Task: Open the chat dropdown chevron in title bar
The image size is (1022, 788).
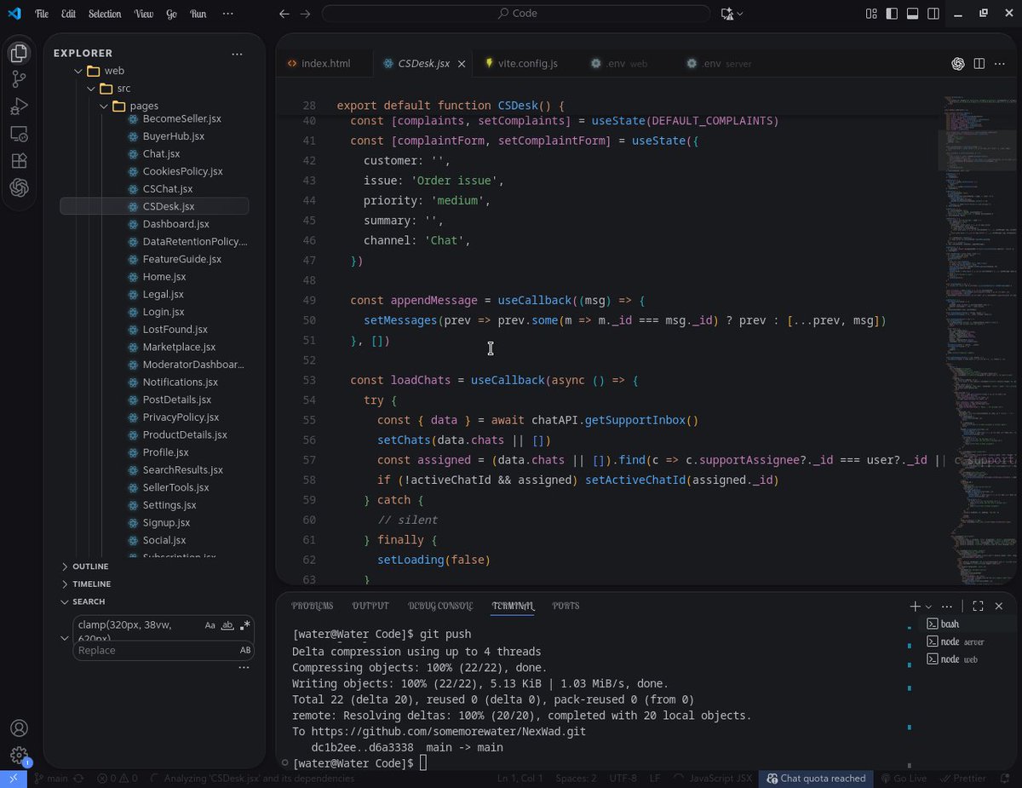Action: pyautogui.click(x=740, y=14)
